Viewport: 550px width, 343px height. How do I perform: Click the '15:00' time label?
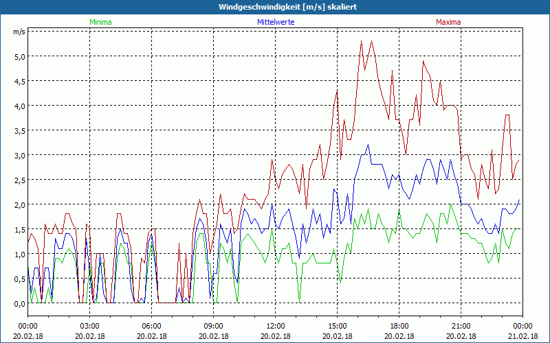[x=338, y=327]
